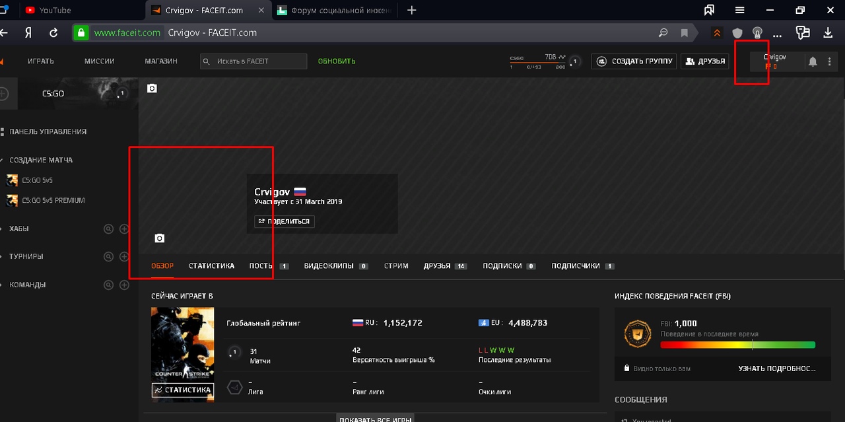This screenshot has width=845, height=422.
Task: Click the FBI behavior color bar
Action: click(x=737, y=345)
